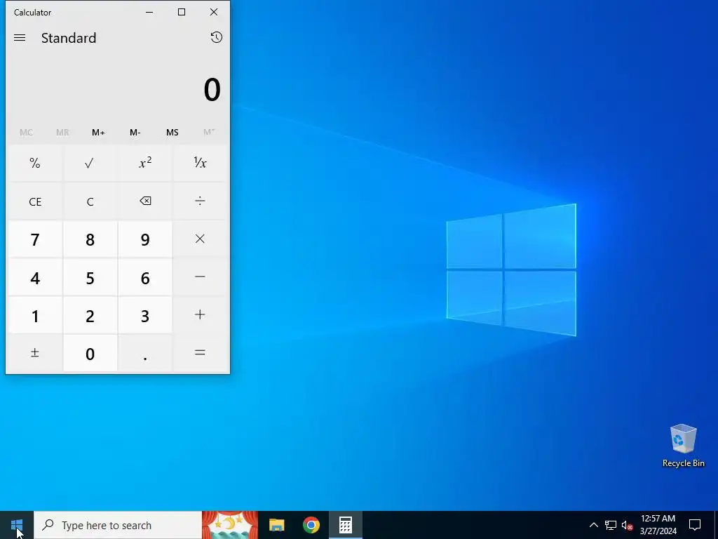Open the Calculator navigation hamburger menu
This screenshot has width=718, height=539.
[20, 38]
